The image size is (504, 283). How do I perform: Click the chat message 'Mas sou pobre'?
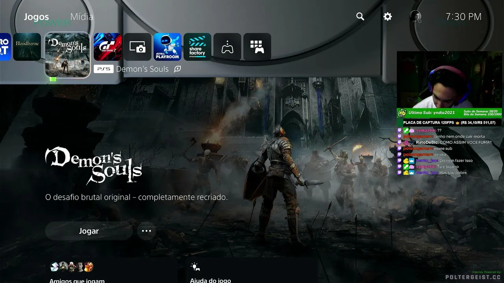[x=453, y=173]
